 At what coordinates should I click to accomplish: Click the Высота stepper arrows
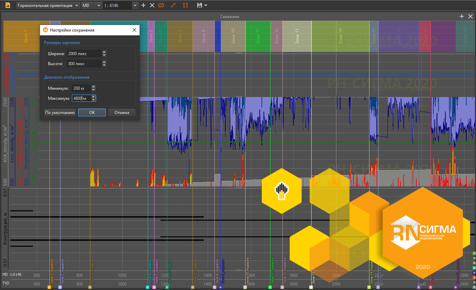pyautogui.click(x=104, y=64)
